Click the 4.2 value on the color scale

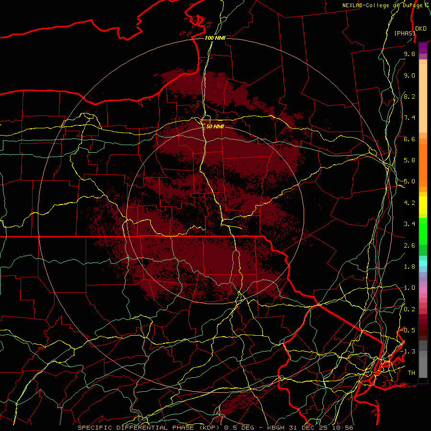(x=409, y=203)
